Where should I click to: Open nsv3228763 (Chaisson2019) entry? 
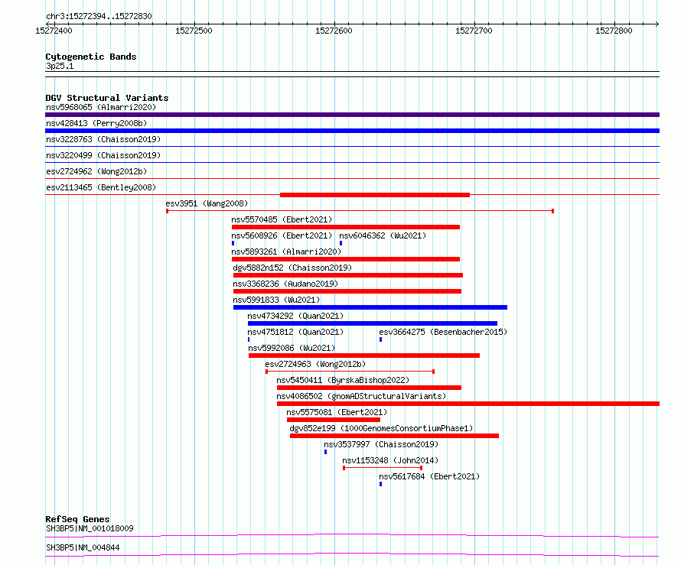103,139
